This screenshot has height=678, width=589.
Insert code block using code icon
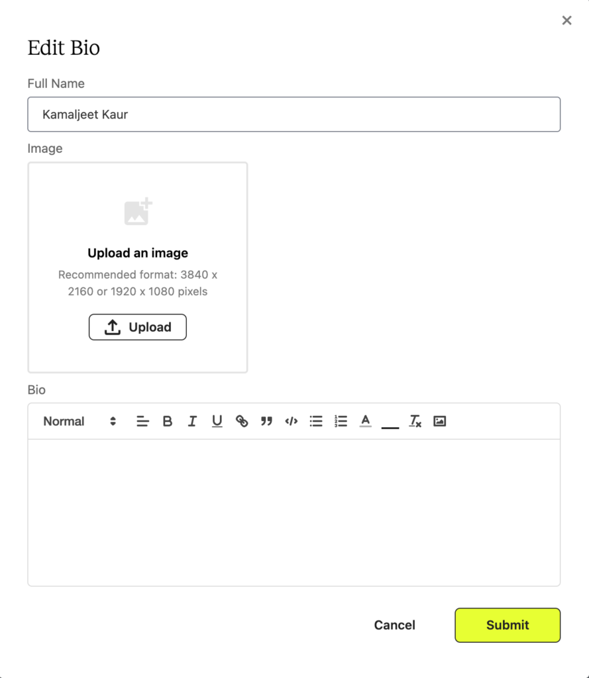click(x=292, y=421)
